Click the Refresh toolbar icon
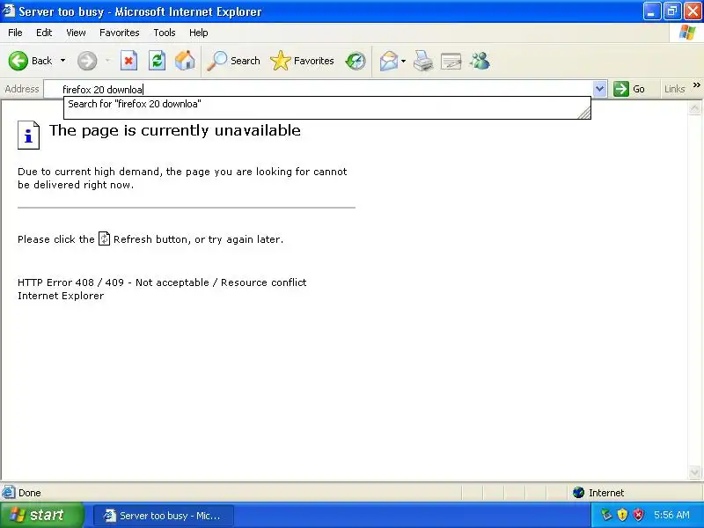Screen dimensions: 704x528 (x=158, y=61)
